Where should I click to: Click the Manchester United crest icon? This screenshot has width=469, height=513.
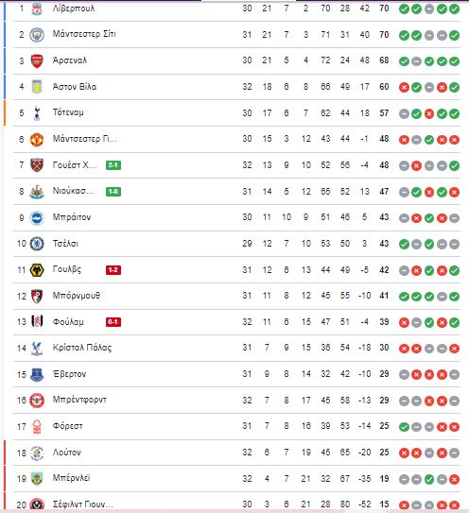point(37,140)
